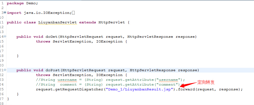Expand the folded import block on line 3
254x105 pixels.
[5, 12]
